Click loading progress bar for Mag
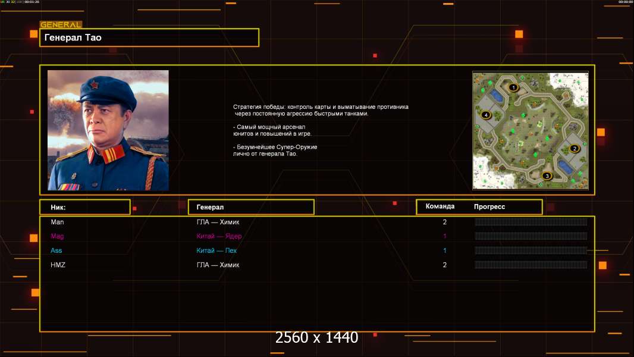Screen dimensions: 634x357 pyautogui.click(x=531, y=236)
